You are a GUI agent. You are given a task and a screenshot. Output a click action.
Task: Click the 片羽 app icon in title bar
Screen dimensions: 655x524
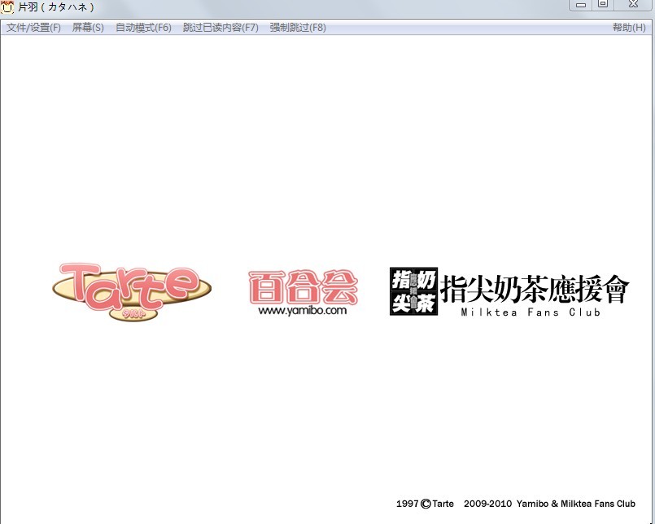[7, 7]
